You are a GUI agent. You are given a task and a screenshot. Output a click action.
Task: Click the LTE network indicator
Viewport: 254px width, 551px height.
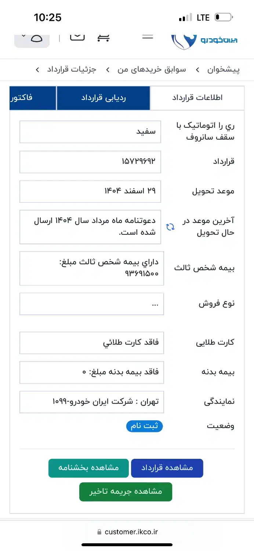point(202,17)
